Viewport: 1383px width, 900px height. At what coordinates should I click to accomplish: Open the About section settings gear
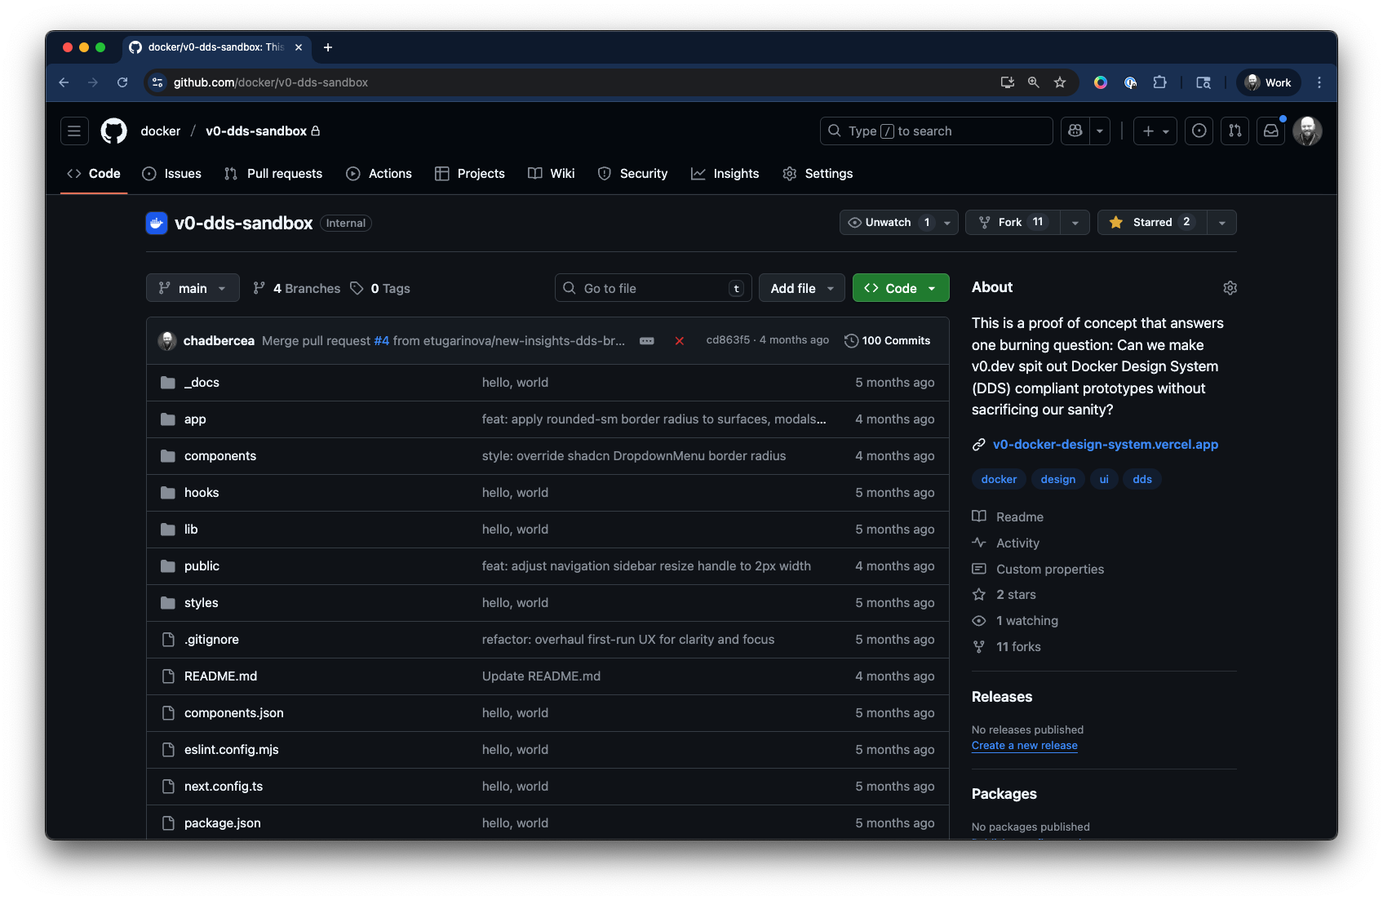(x=1230, y=287)
